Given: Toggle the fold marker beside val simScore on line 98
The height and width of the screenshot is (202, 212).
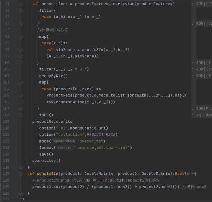Looking at the screenshot, I should [21, 50].
